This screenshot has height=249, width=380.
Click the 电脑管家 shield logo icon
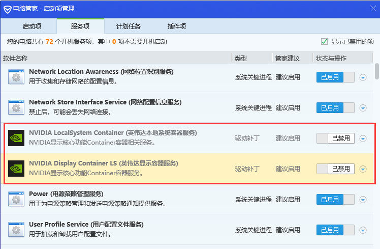pos(8,10)
